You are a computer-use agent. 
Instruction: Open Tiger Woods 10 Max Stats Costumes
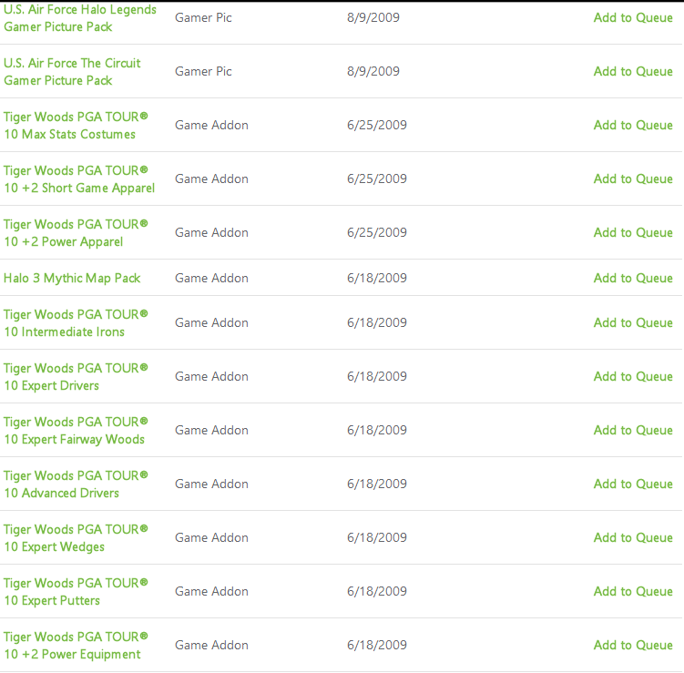(x=76, y=125)
